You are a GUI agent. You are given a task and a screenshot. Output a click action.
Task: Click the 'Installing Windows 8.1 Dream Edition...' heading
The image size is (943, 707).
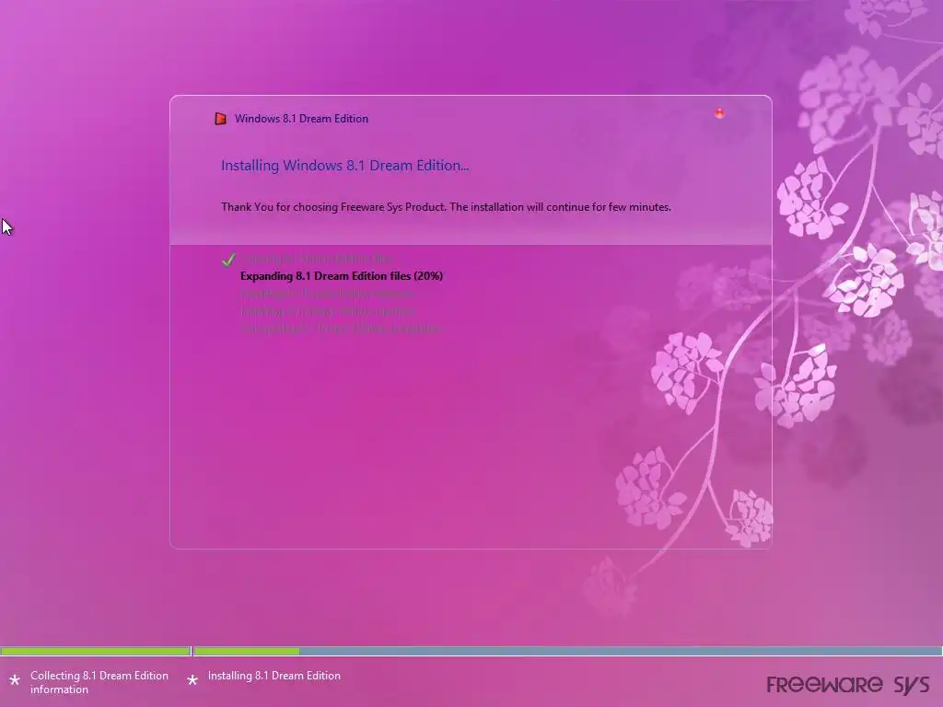[344, 166]
